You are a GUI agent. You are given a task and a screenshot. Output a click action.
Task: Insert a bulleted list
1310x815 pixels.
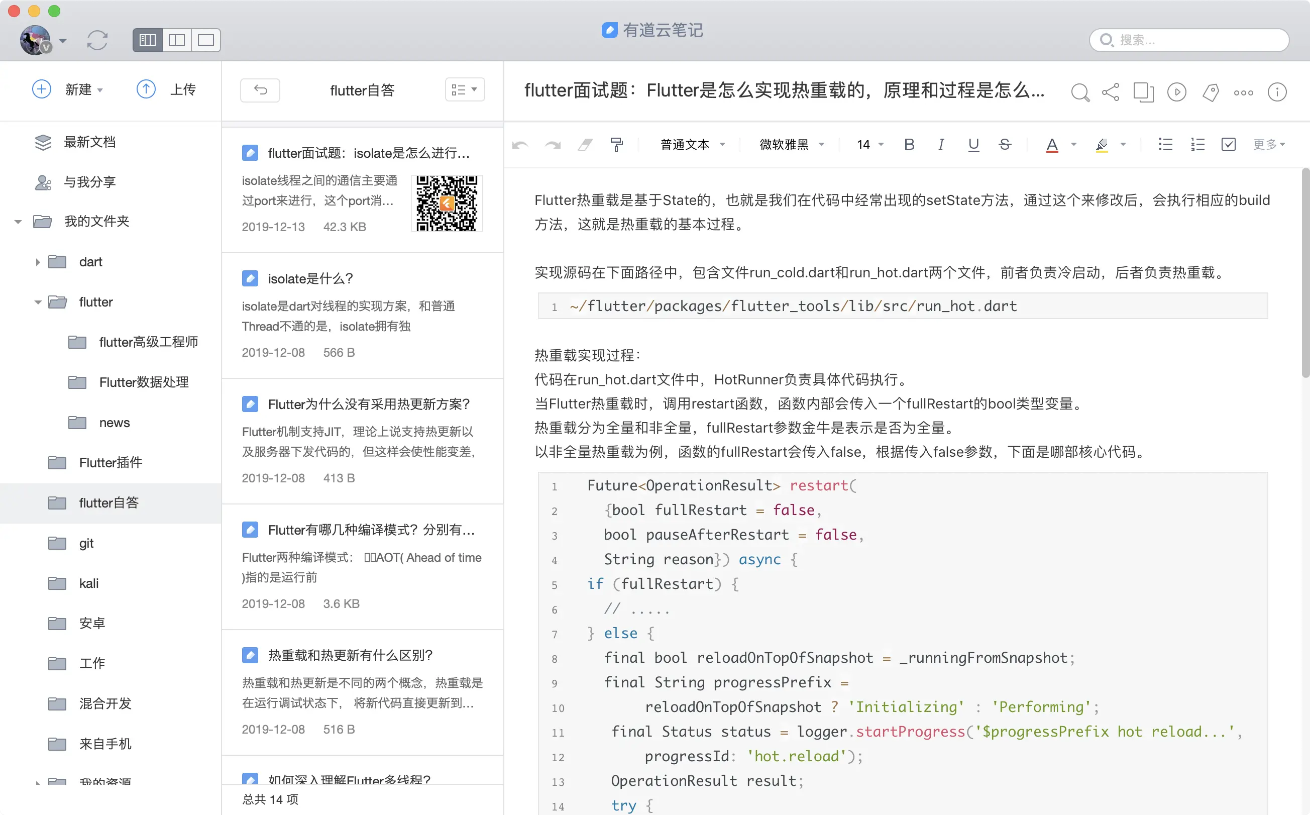coord(1165,144)
